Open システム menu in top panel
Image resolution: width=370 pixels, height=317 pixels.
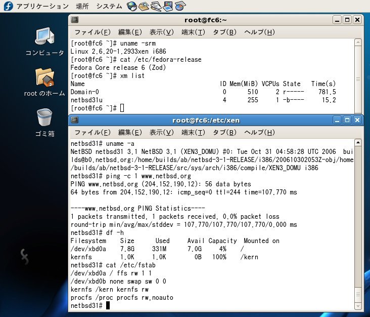pos(109,6)
